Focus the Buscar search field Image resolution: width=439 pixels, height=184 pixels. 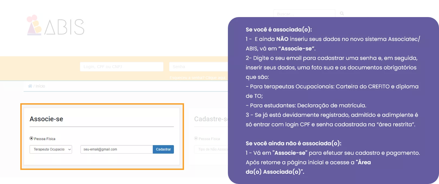pos(304,14)
